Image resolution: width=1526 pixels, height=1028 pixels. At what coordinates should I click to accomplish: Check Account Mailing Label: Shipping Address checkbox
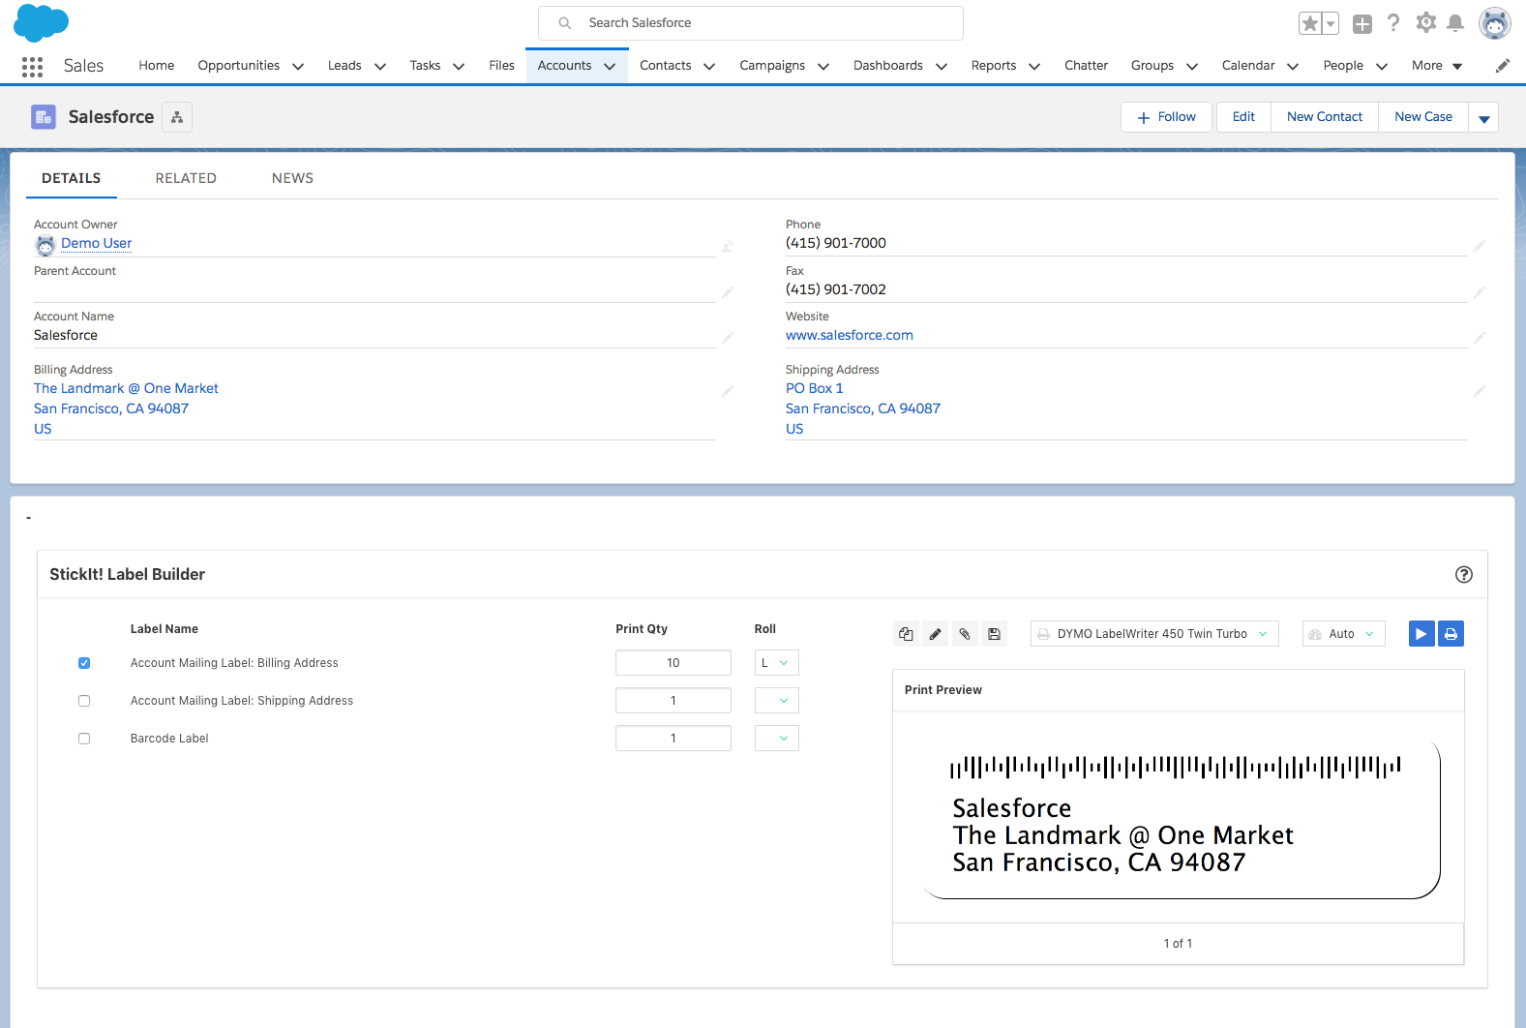coord(84,701)
